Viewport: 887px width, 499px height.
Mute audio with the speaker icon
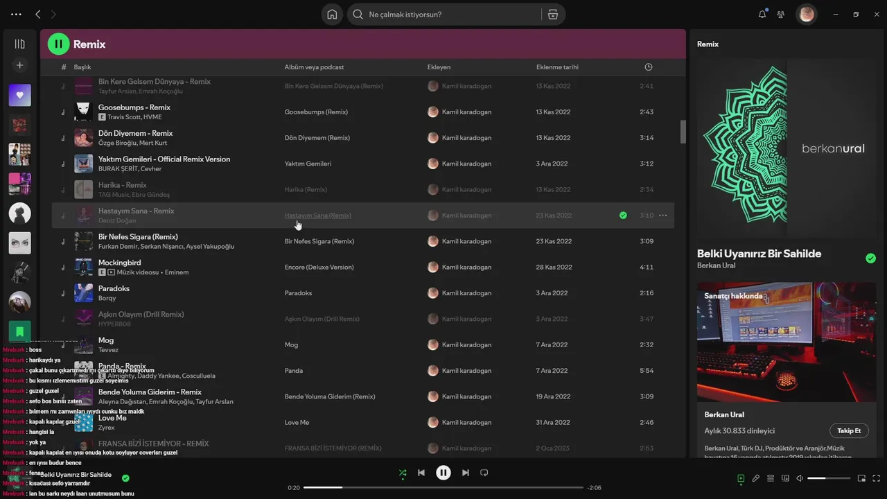800,478
